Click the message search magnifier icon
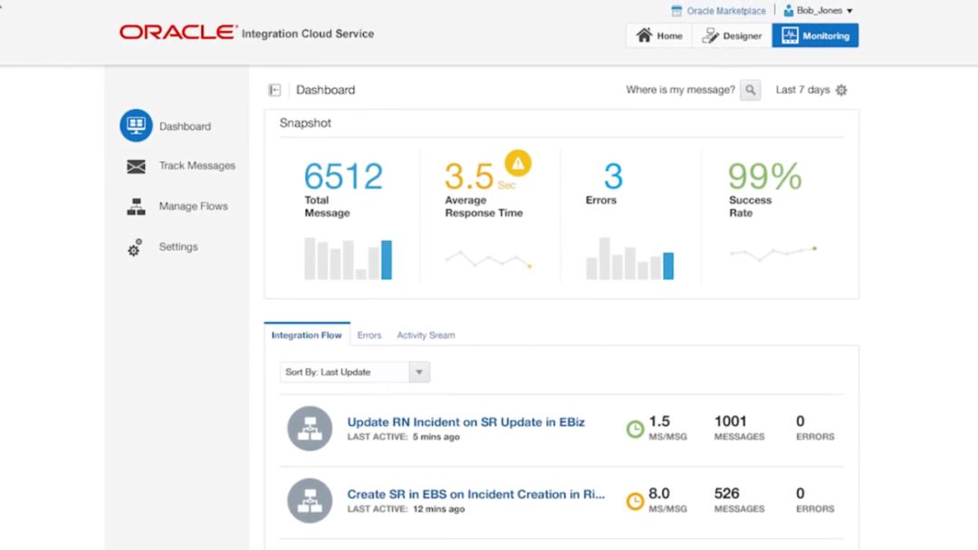Screen dimensions: 978x550 [x=751, y=90]
